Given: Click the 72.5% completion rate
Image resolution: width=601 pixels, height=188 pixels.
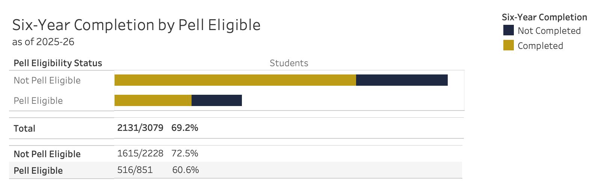Looking at the screenshot, I should coord(184,153).
